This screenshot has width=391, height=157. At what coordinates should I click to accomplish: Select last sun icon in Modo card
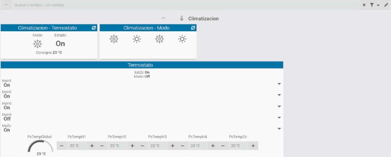coord(183,39)
